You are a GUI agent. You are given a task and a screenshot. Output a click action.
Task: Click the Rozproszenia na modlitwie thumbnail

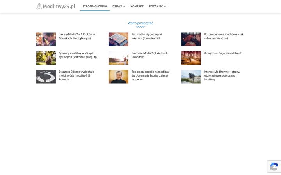point(191,39)
